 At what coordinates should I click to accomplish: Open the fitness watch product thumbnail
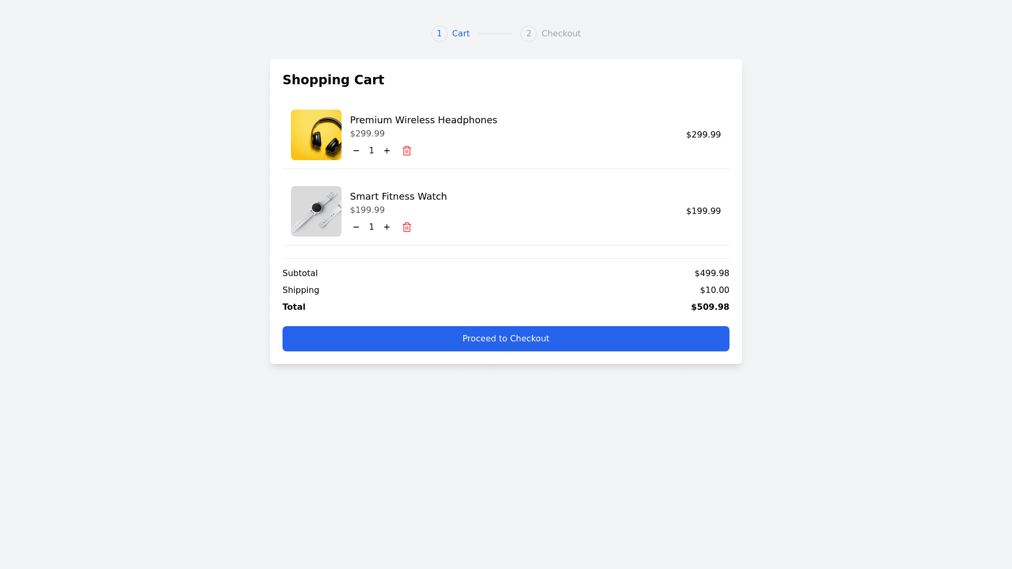(x=316, y=211)
